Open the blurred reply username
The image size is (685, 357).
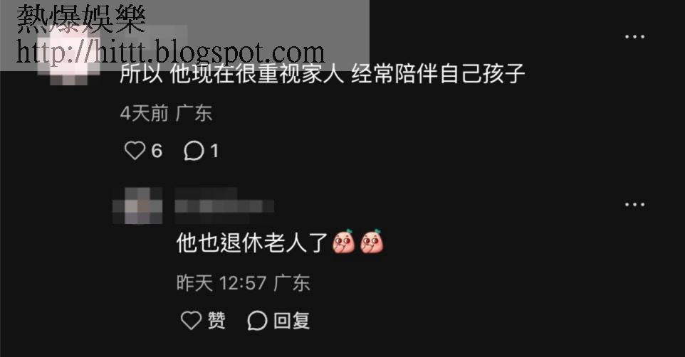224,206
